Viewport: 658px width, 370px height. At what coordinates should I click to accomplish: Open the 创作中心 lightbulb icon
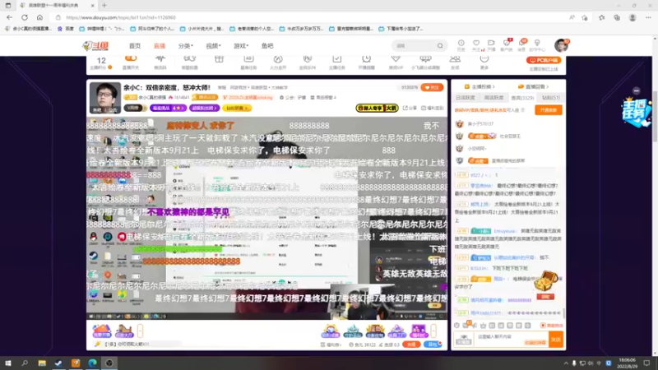537,45
